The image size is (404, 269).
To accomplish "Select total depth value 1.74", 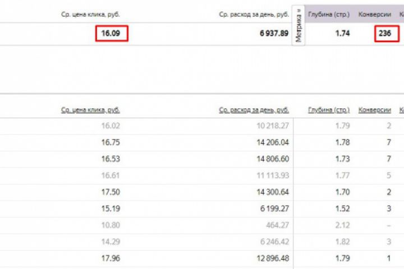I will [x=342, y=33].
